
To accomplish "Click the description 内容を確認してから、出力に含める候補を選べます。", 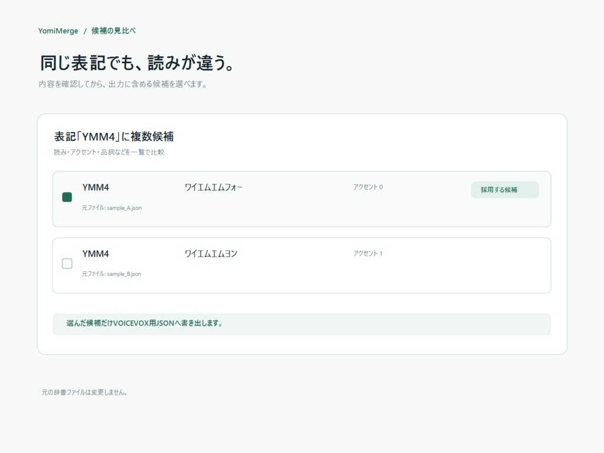I will [123, 84].
